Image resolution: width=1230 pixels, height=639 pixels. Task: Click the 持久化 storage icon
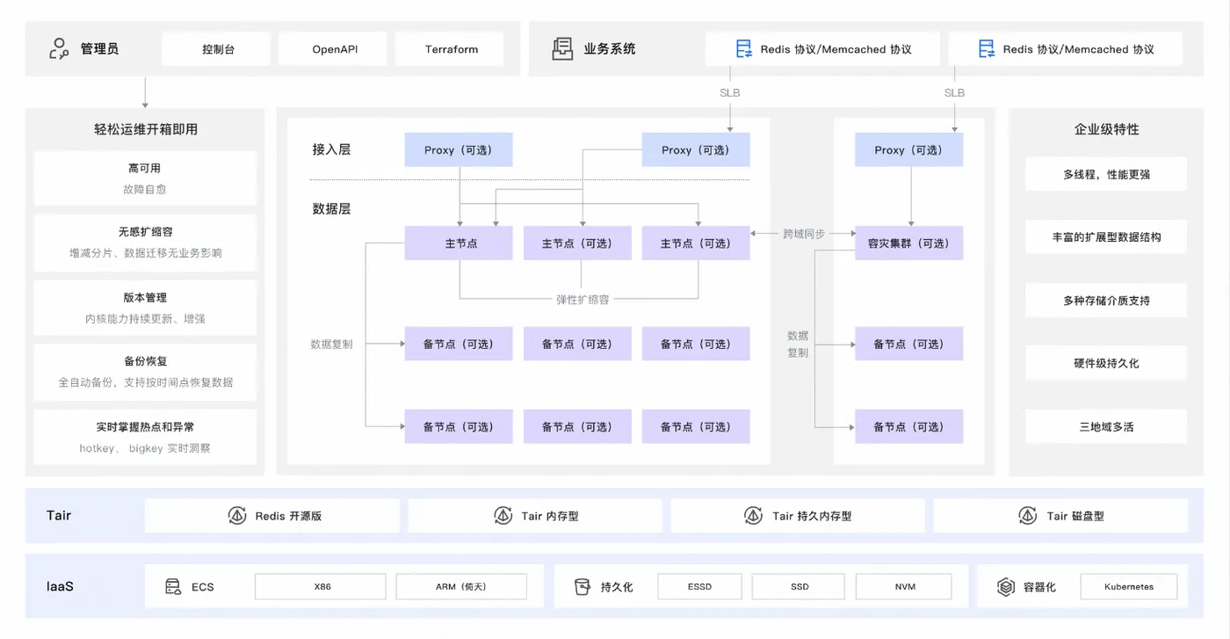[x=582, y=586]
